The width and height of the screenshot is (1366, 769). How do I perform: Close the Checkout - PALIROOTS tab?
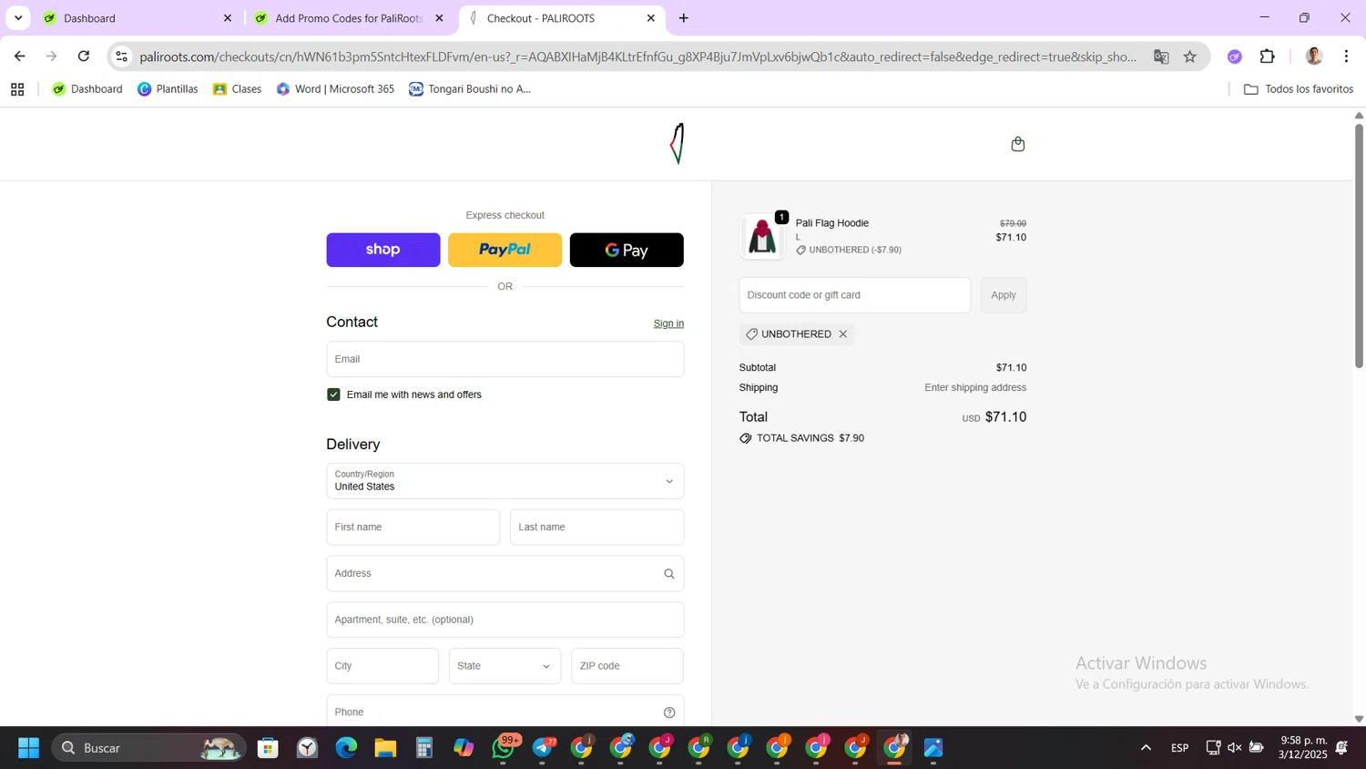(x=651, y=18)
